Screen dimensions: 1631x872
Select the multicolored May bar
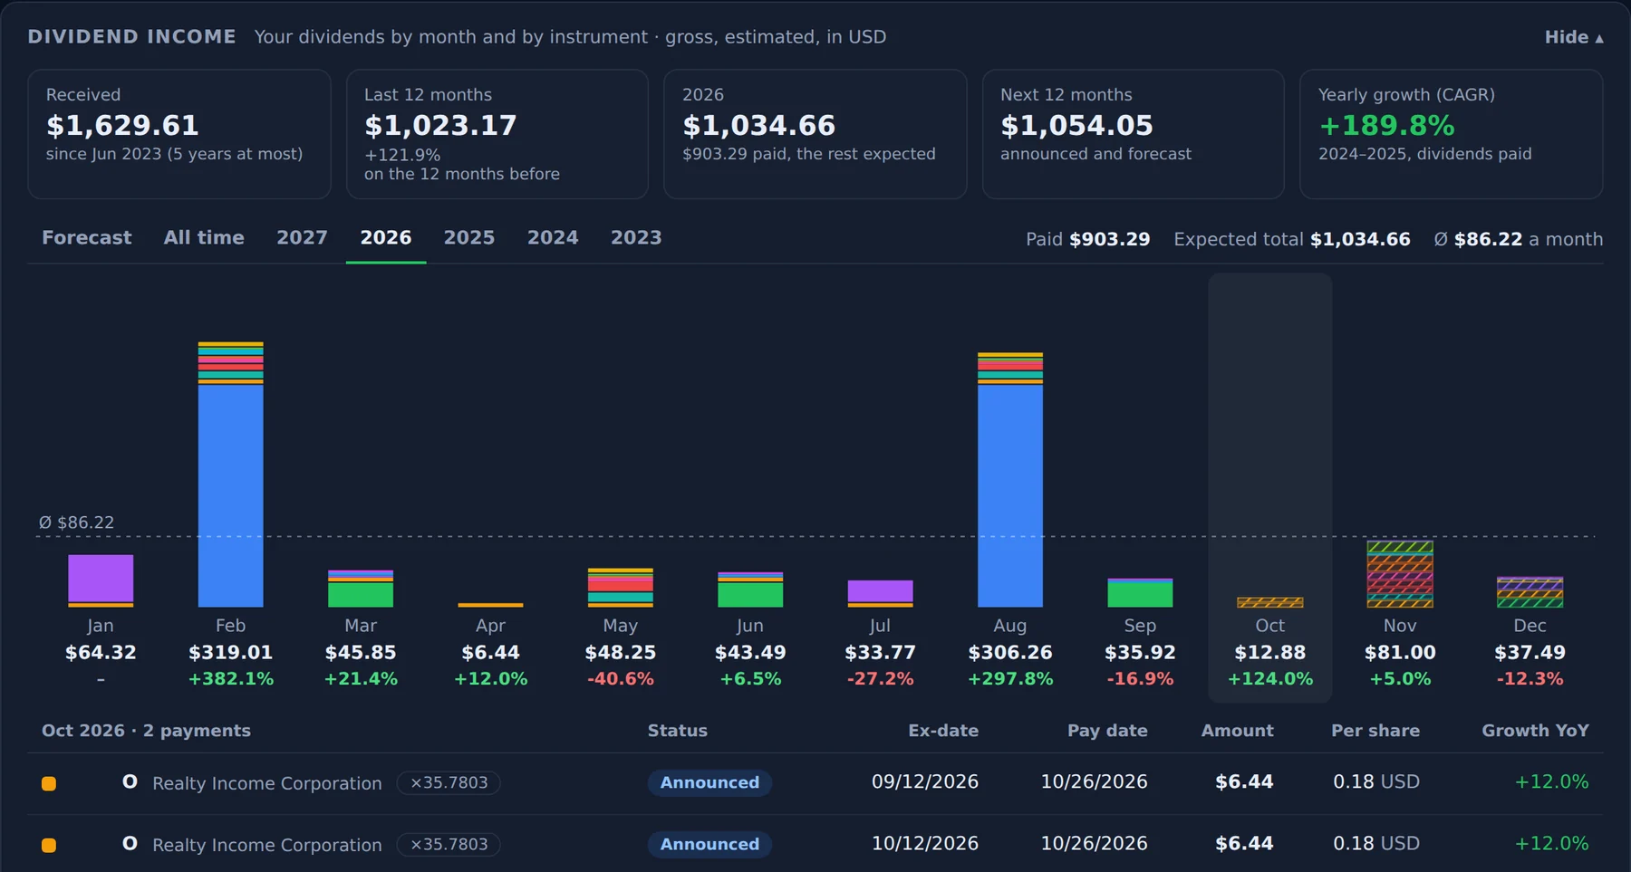[621, 588]
